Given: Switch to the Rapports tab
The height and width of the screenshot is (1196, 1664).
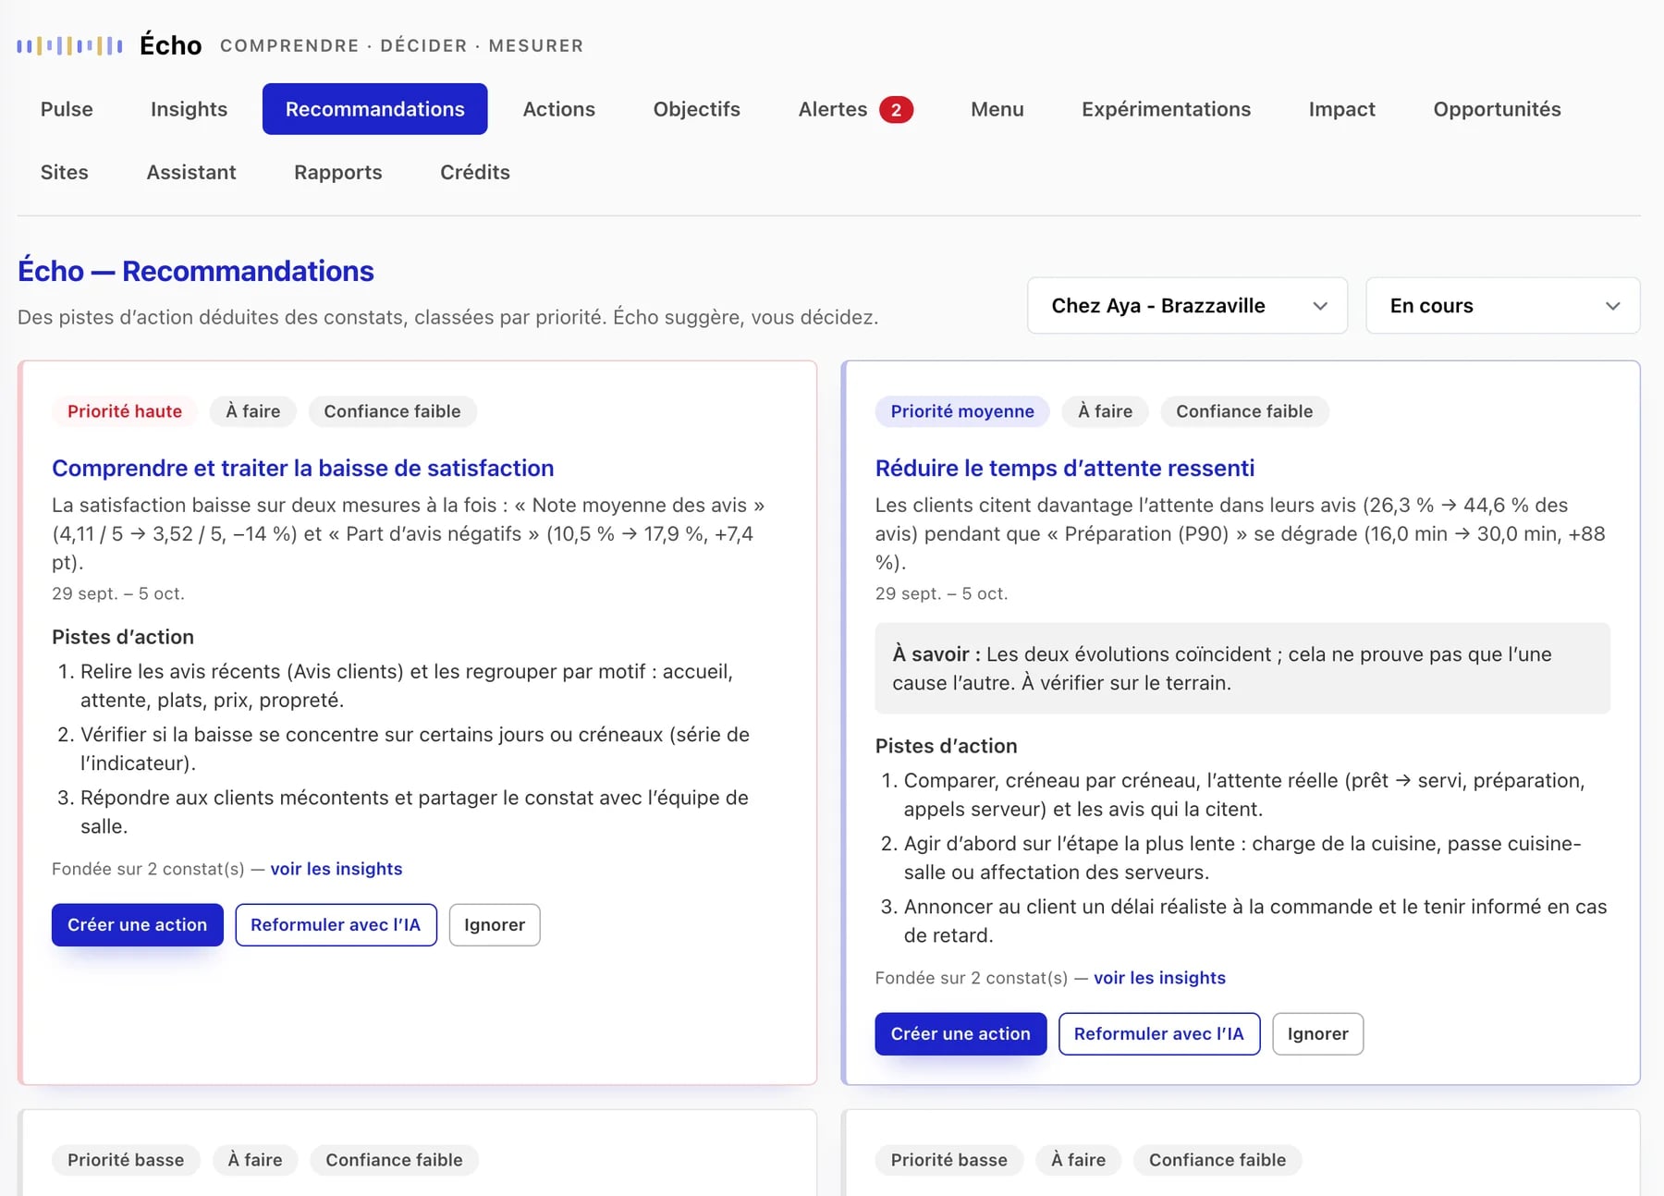Looking at the screenshot, I should coord(337,172).
